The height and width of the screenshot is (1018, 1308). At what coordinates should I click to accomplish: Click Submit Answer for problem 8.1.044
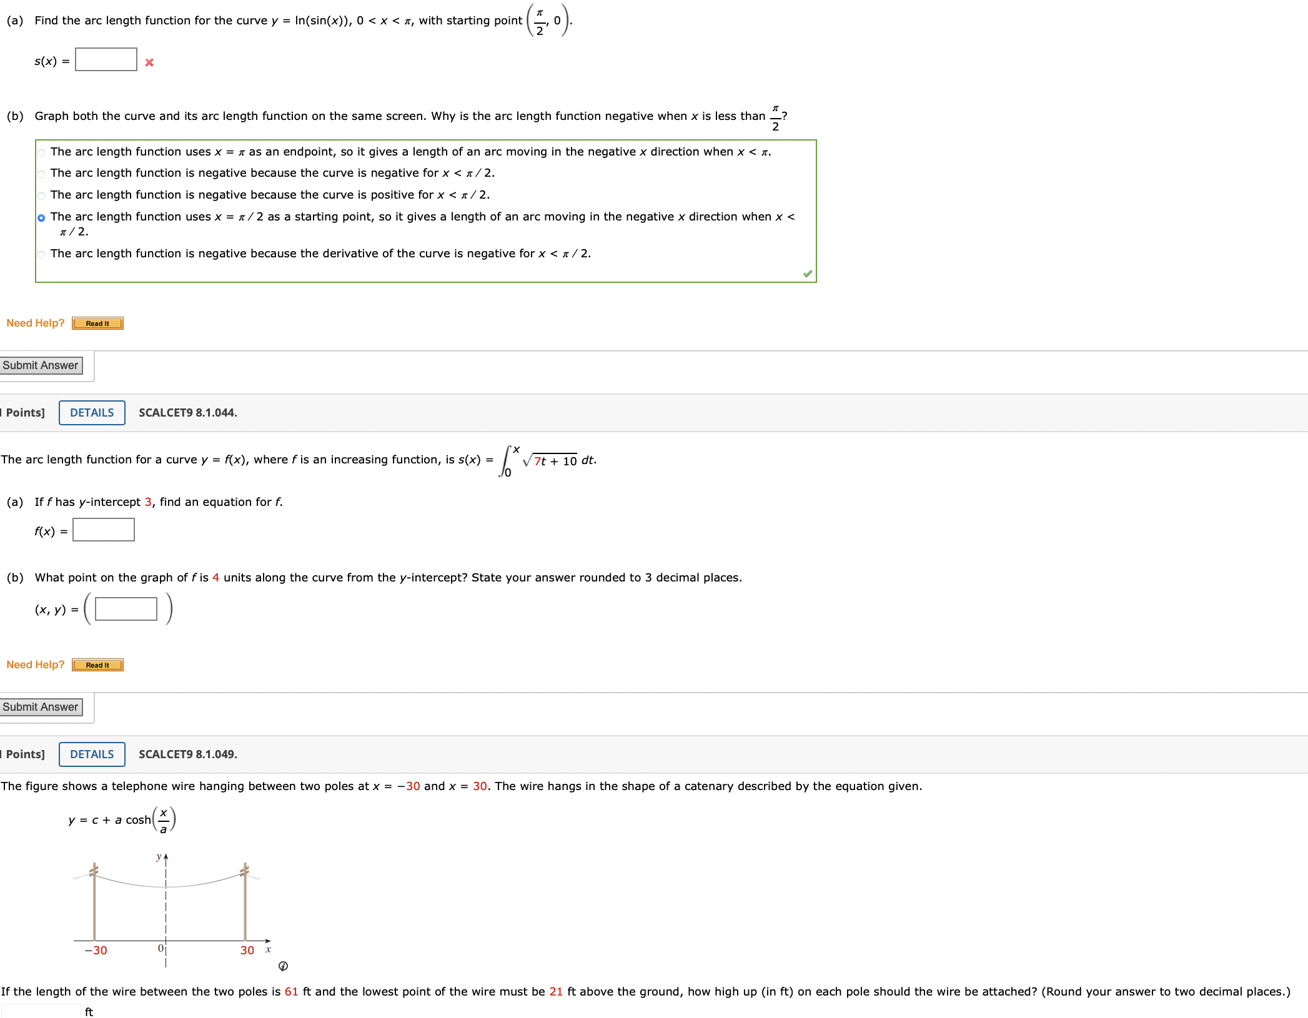tap(41, 706)
